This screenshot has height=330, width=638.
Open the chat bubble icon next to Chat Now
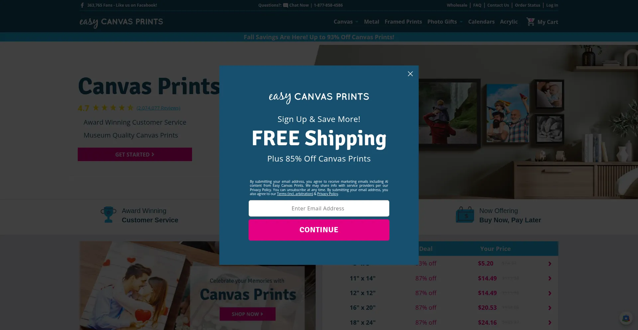[285, 5]
